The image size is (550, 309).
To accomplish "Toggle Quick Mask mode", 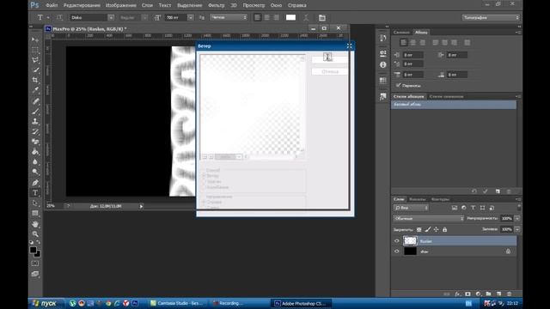I will coord(35,264).
